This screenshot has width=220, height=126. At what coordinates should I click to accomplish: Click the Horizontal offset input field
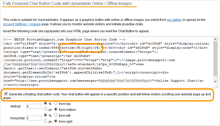click(34, 118)
